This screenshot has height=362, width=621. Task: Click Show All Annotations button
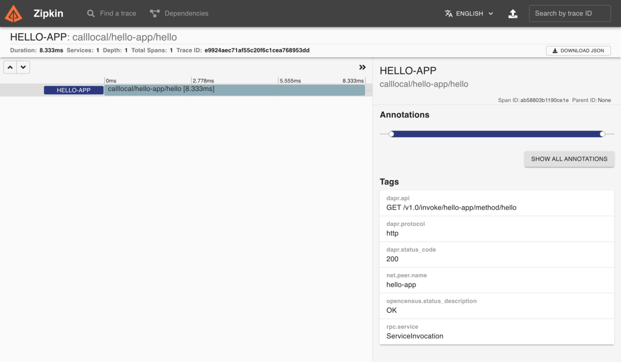569,159
